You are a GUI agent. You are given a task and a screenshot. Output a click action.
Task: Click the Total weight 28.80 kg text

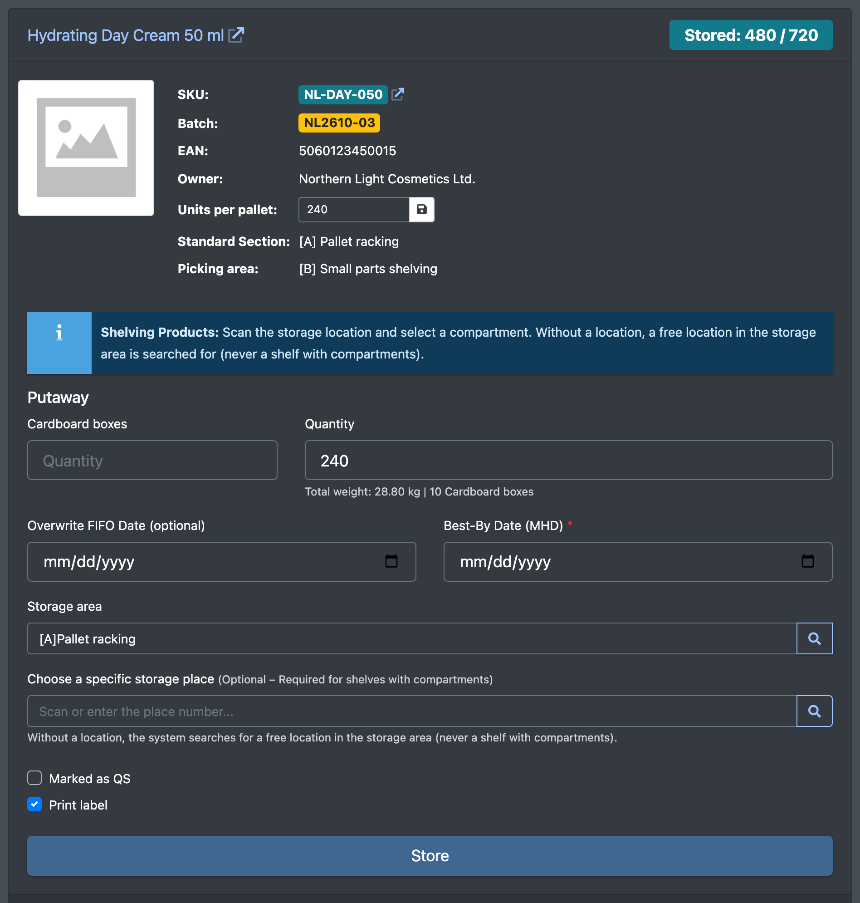click(362, 491)
